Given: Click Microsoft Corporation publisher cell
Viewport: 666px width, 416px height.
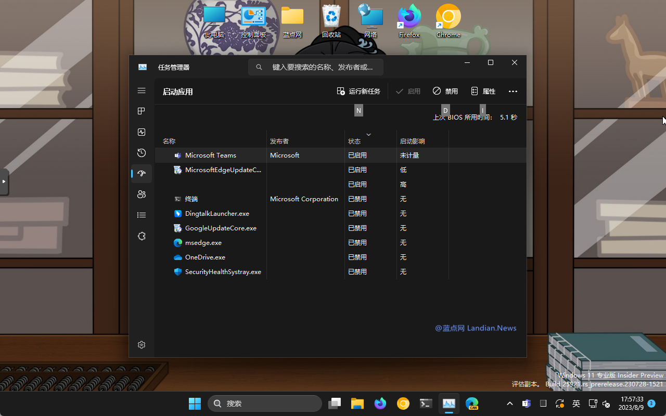Looking at the screenshot, I should [304, 199].
